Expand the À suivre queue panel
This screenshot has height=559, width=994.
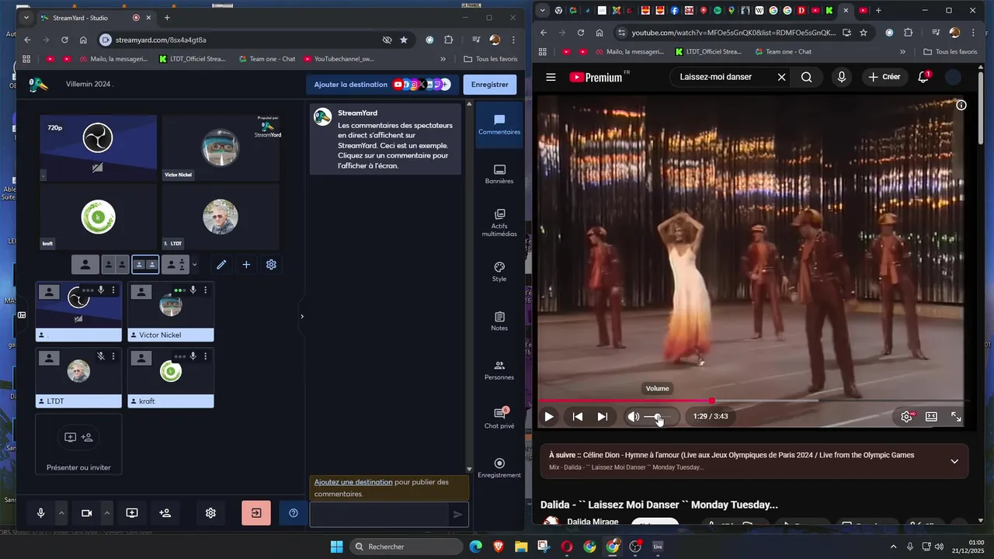tap(954, 461)
